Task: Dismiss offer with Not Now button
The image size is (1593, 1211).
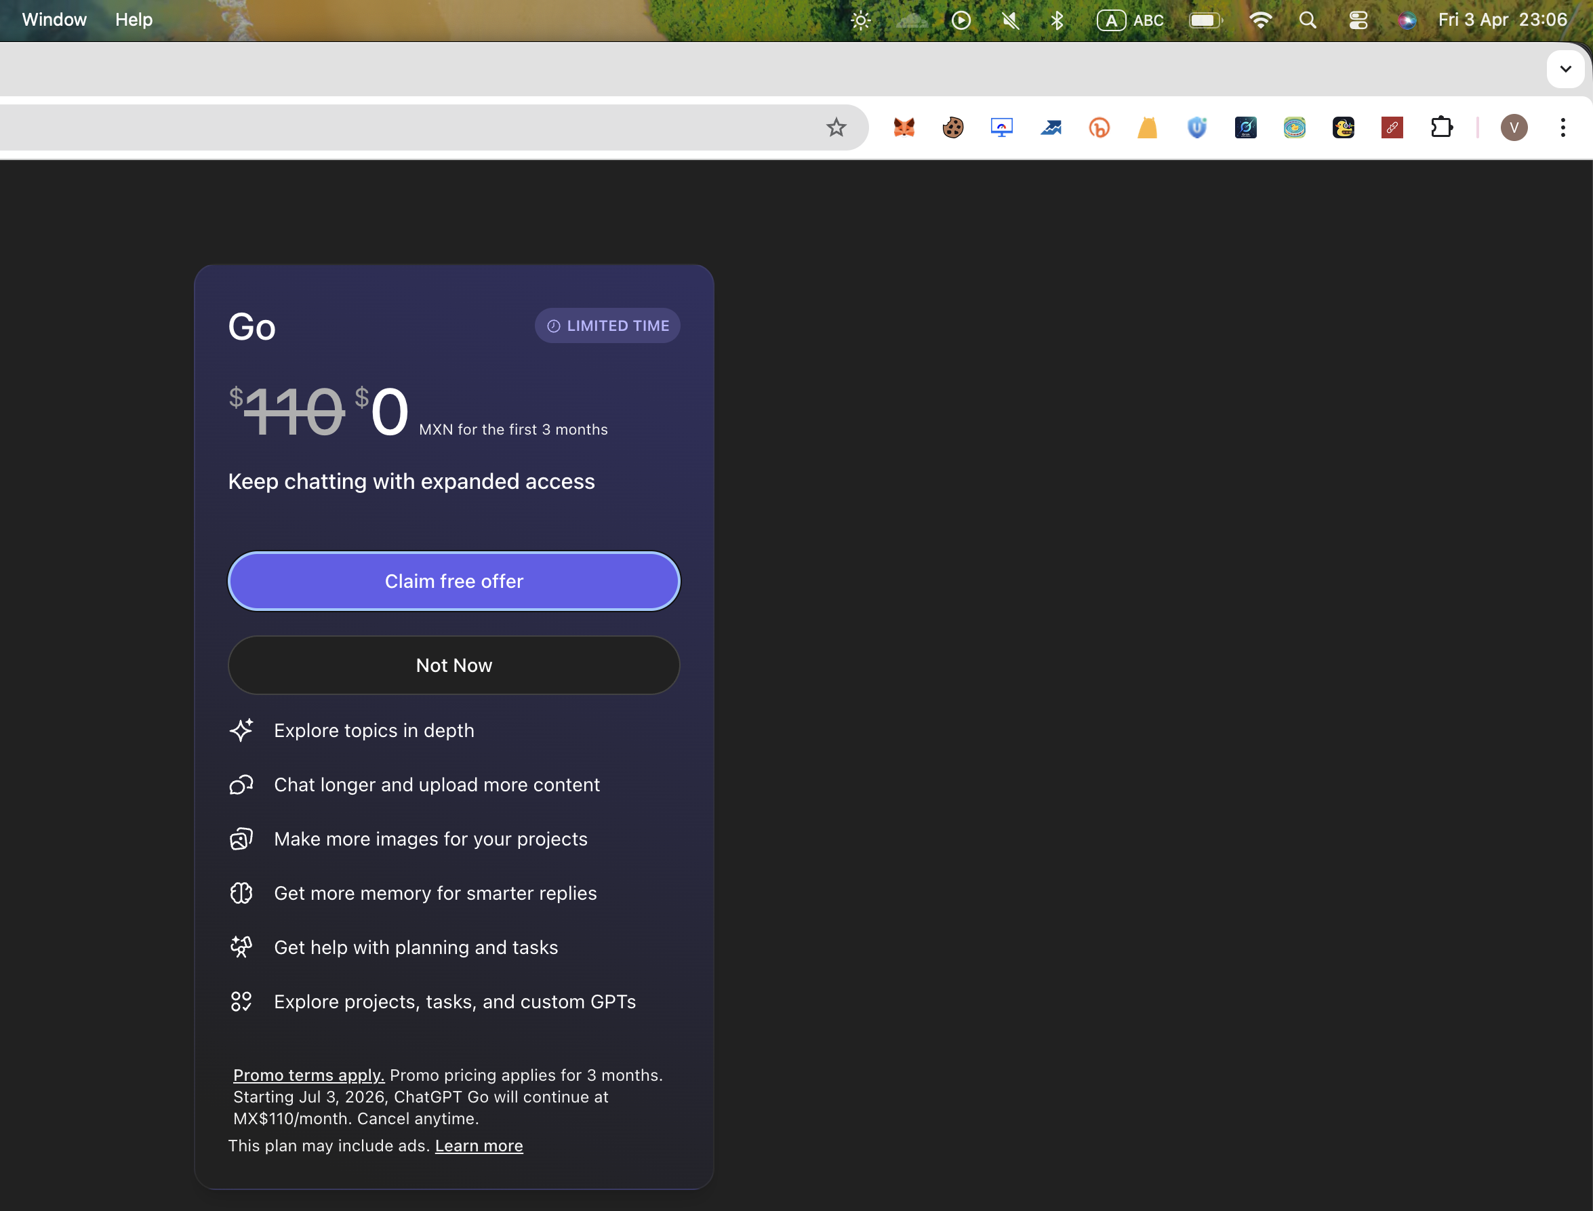Action: pyautogui.click(x=454, y=665)
